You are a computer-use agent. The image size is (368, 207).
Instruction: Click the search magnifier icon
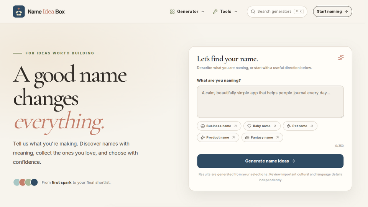click(x=253, y=11)
